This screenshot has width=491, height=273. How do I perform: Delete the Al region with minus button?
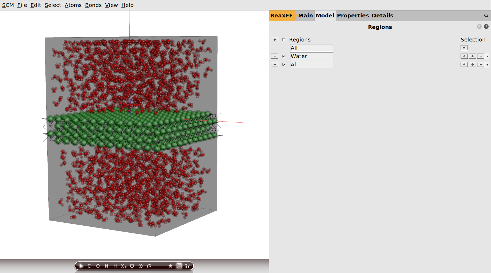pyautogui.click(x=275, y=65)
